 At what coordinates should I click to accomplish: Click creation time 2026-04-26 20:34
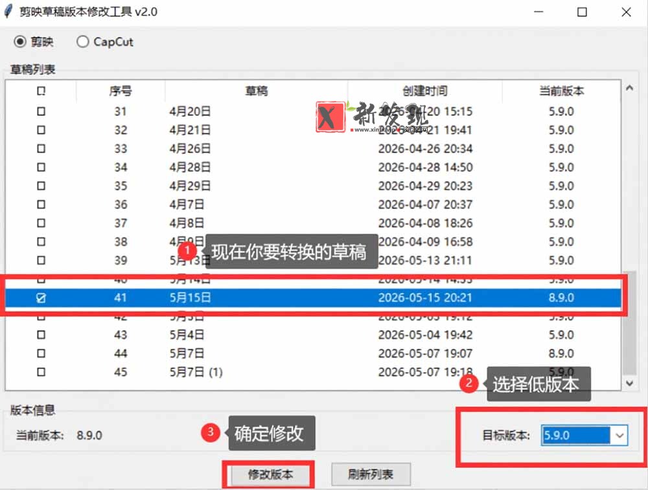[425, 149]
